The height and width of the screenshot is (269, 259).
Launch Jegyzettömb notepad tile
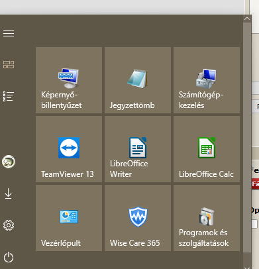point(138,80)
